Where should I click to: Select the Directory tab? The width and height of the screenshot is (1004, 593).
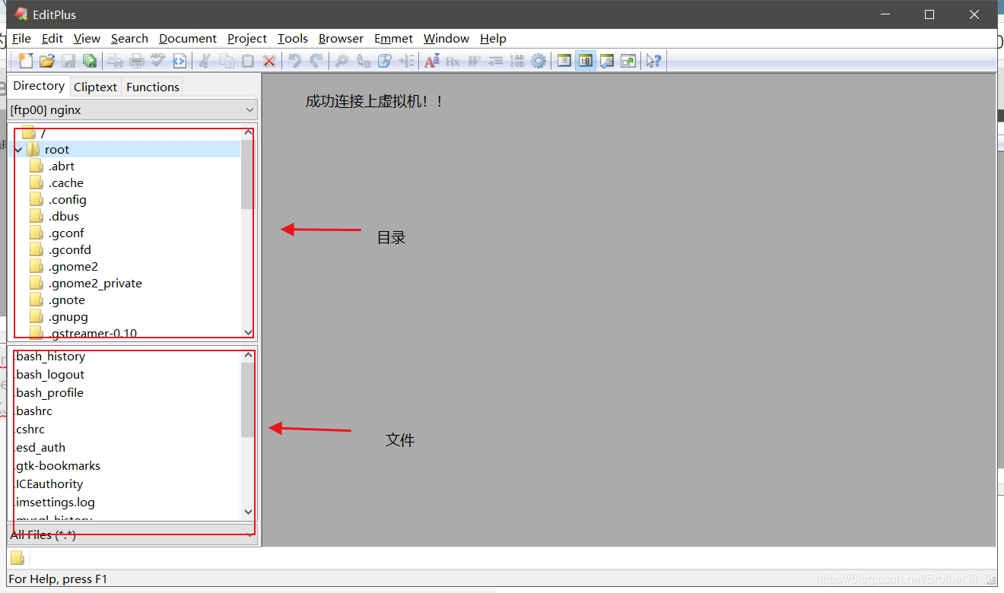[39, 86]
